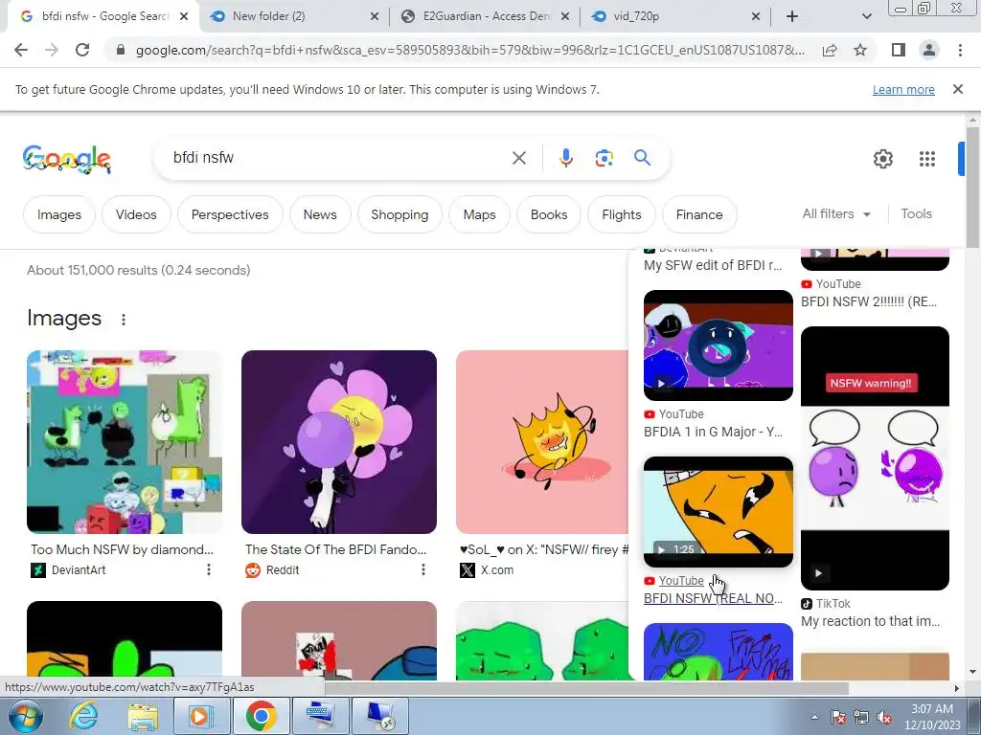The height and width of the screenshot is (735, 981).
Task: Open Google apps grid
Action: click(x=927, y=159)
